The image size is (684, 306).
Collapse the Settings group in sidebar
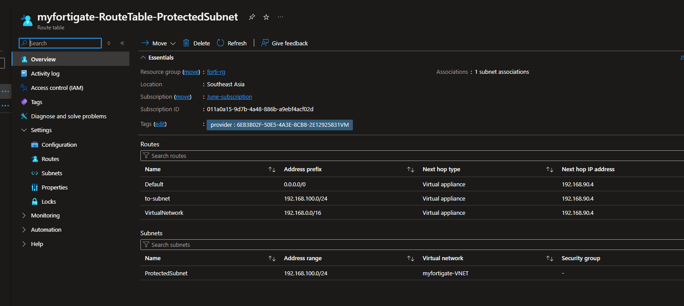pyautogui.click(x=24, y=130)
